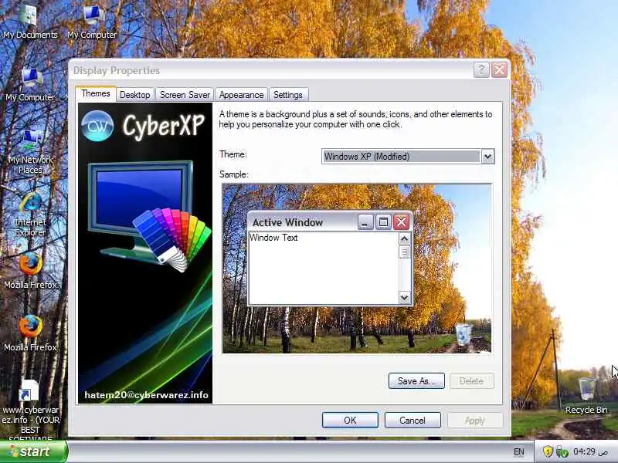Close the Display Properties dialog
Image resolution: width=618 pixels, height=463 pixels.
coord(499,70)
